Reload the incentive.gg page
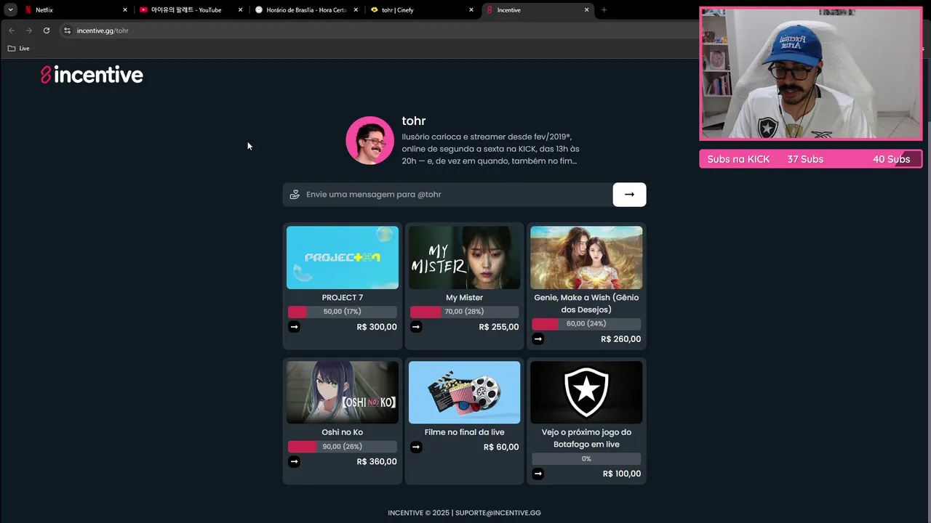Screen dimensions: 931x523 [x=47, y=31]
